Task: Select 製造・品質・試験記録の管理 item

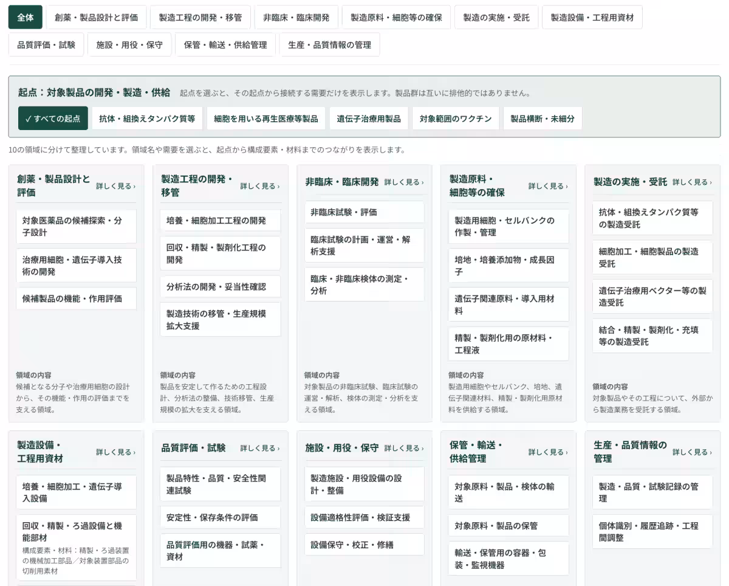Action: point(653,492)
